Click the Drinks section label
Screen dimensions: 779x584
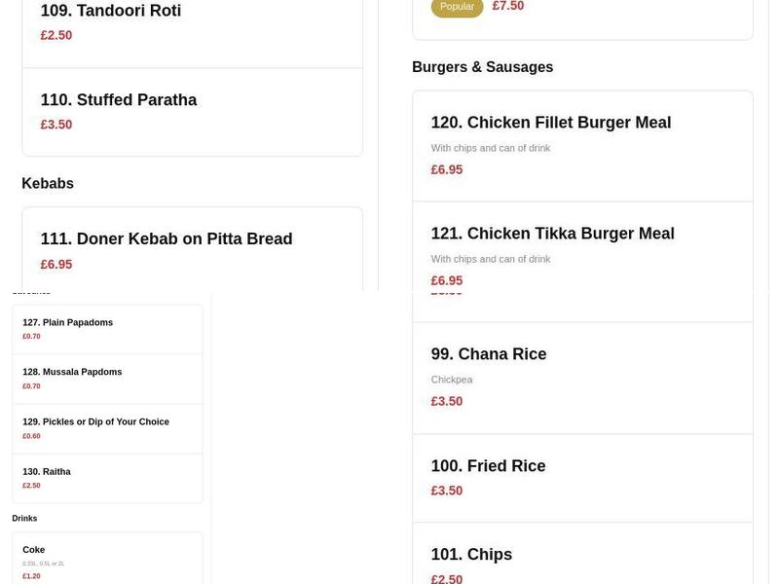(x=23, y=518)
